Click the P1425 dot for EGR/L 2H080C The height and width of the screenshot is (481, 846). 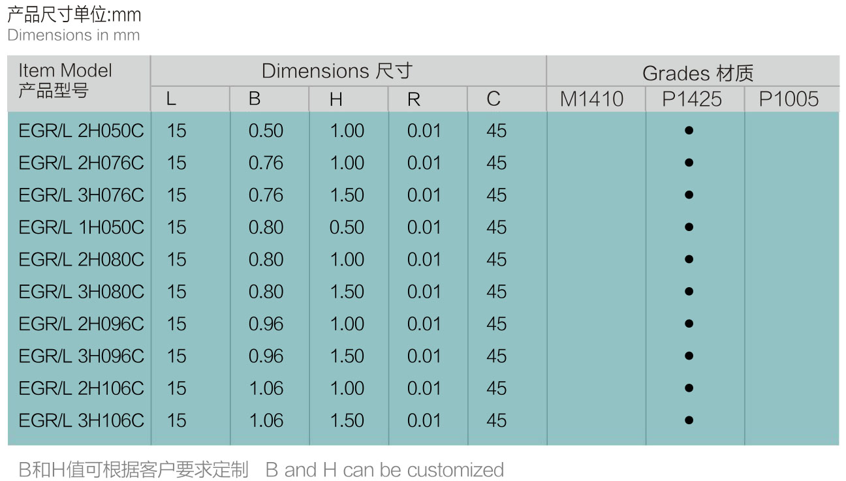tap(689, 259)
